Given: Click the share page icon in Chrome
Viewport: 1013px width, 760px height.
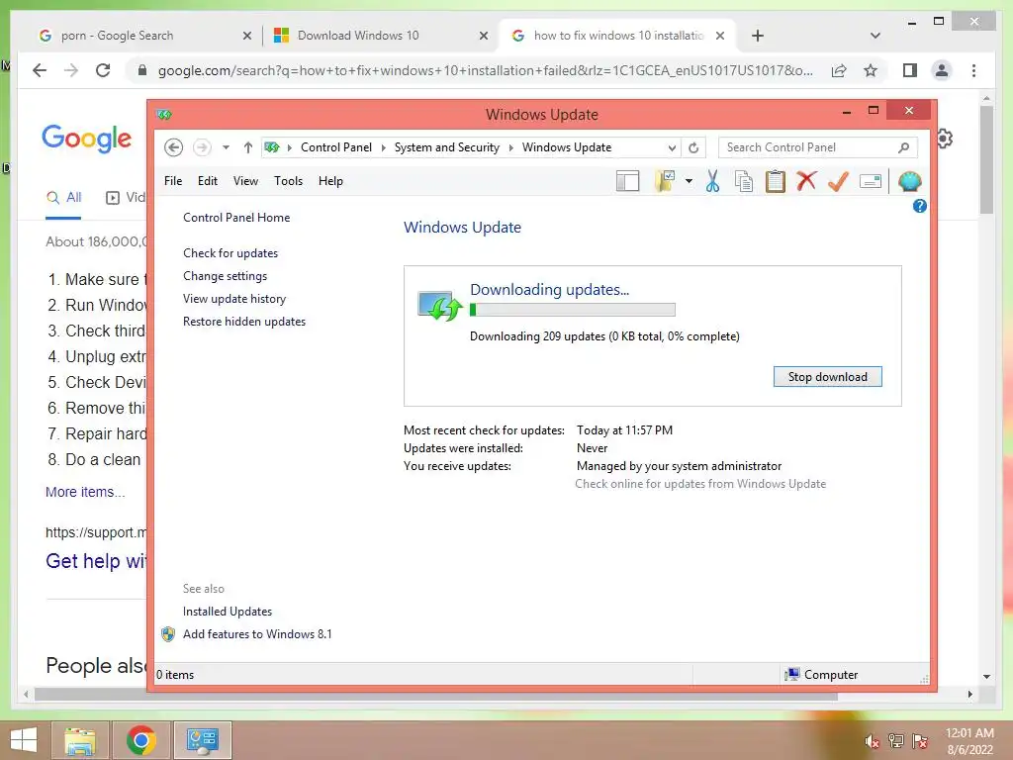Looking at the screenshot, I should [839, 70].
